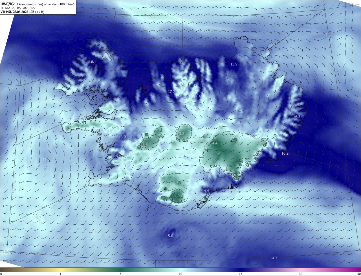The image size is (361, 276).
Task: Click the 16.2 value label
Action: (x=285, y=153)
